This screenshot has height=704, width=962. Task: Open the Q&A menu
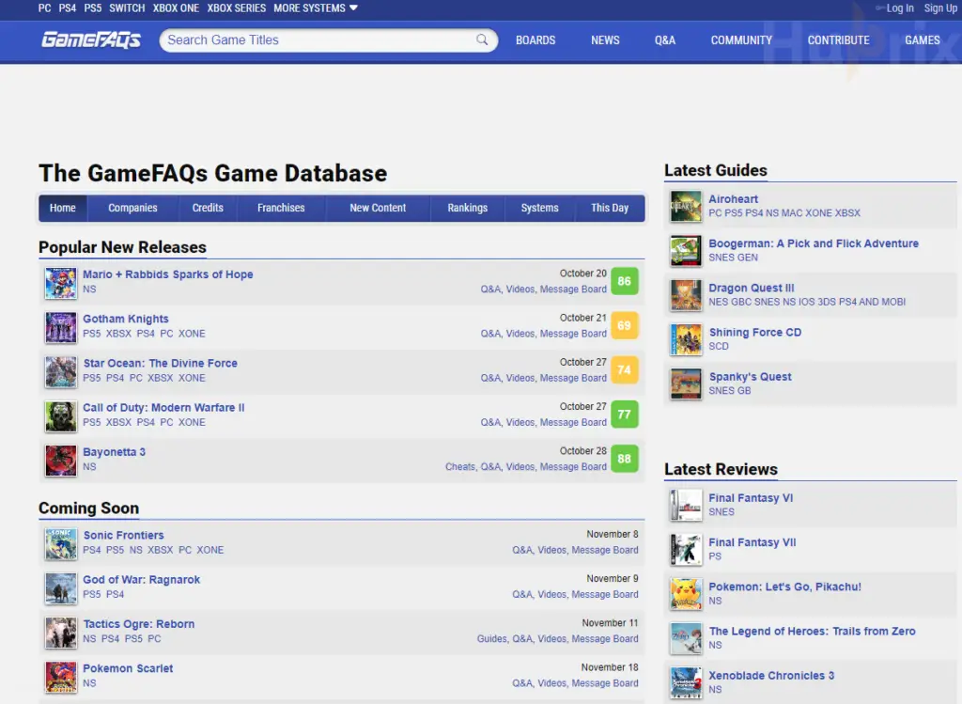(664, 40)
